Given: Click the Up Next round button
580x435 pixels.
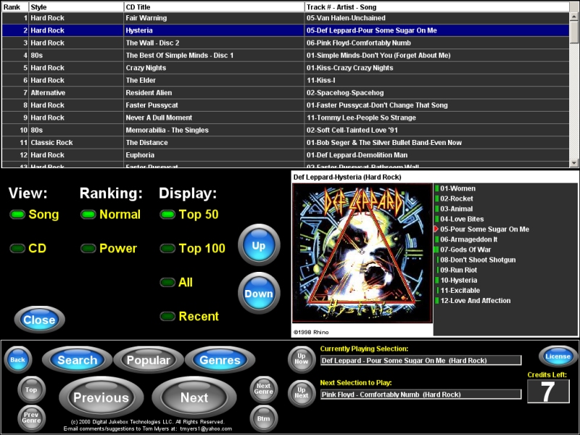Looking at the screenshot, I should 302,393.
